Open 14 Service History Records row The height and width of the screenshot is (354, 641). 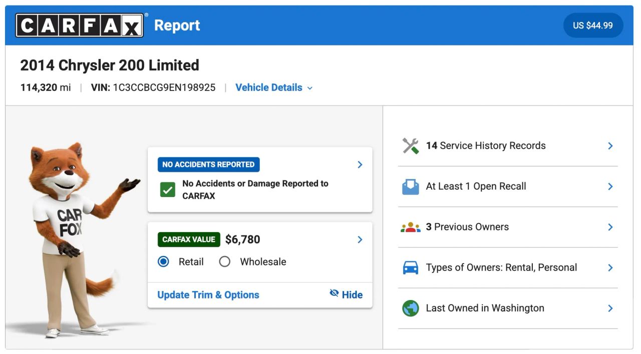click(508, 146)
